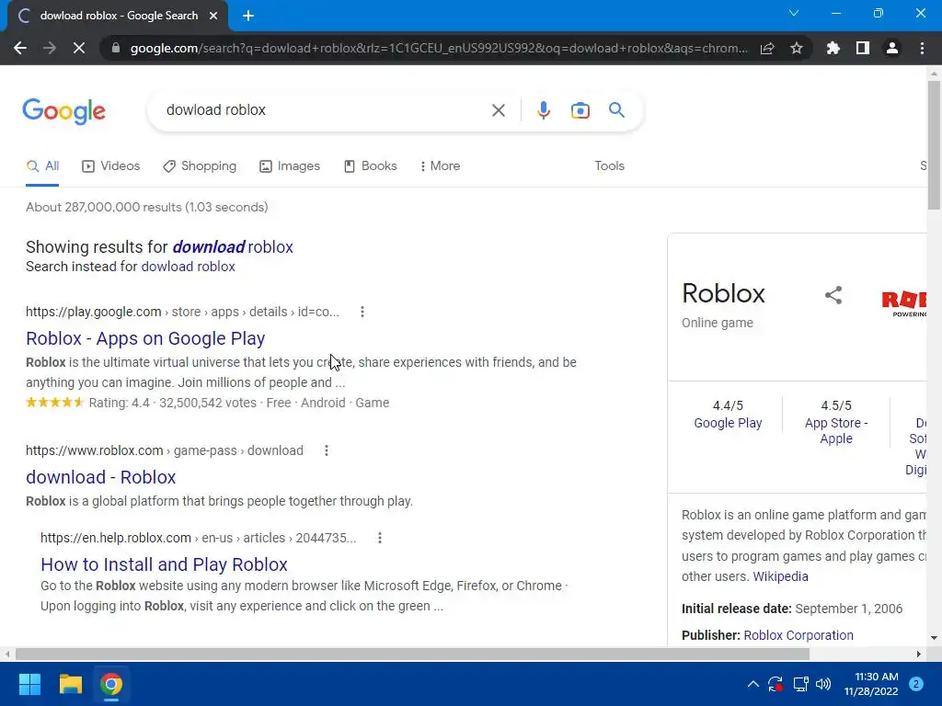This screenshot has height=706, width=942.
Task: Open a new tab with the plus button
Action: [x=248, y=16]
